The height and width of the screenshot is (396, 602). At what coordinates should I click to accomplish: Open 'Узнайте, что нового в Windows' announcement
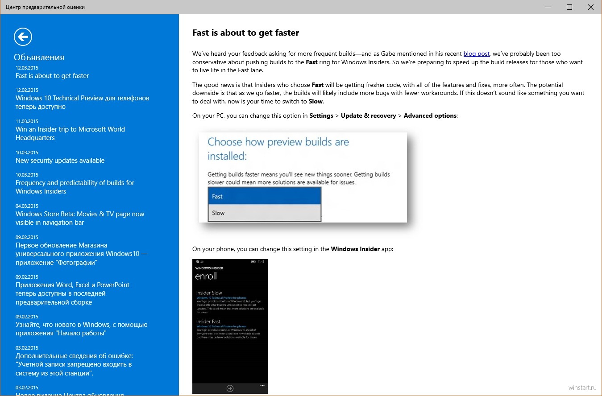coord(82,329)
